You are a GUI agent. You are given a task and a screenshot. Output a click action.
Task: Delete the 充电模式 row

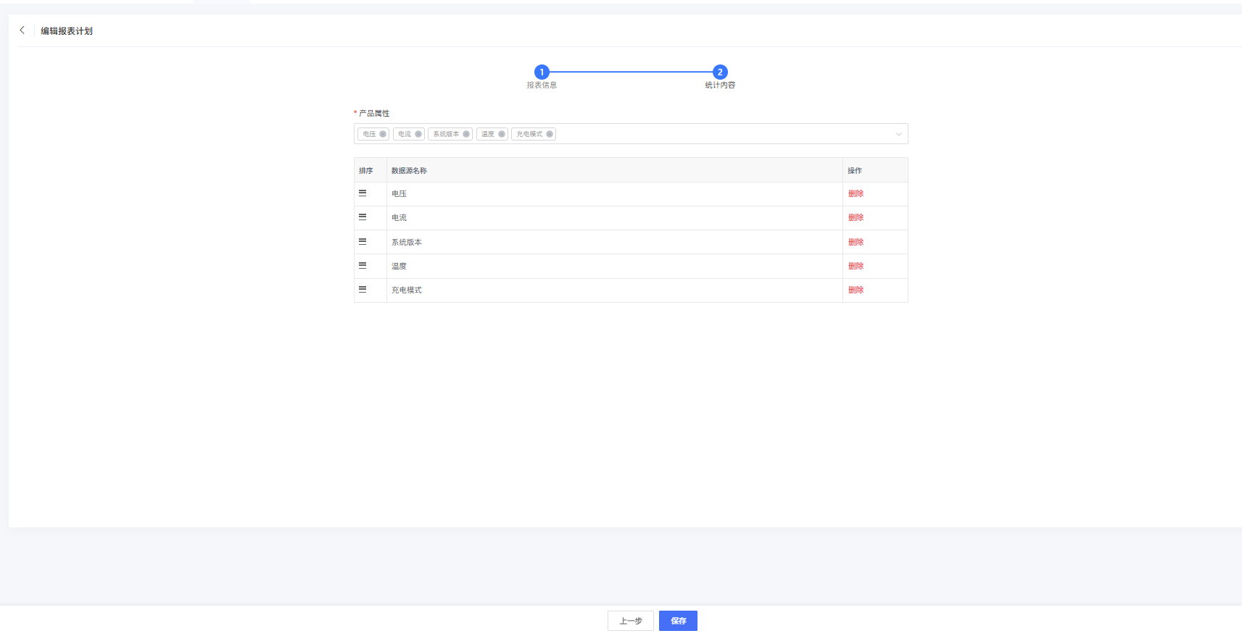click(856, 290)
